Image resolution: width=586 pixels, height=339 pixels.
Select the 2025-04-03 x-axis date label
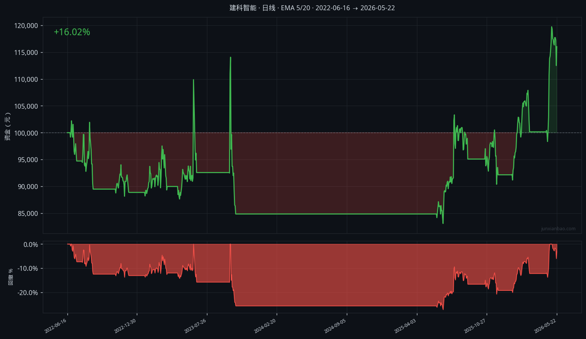click(405, 326)
